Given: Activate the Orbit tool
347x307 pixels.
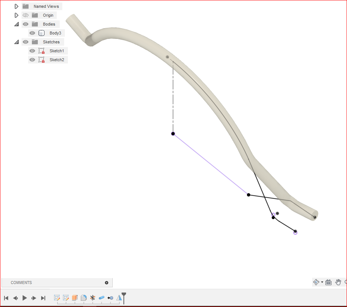Looking at the screenshot, I should 316,282.
